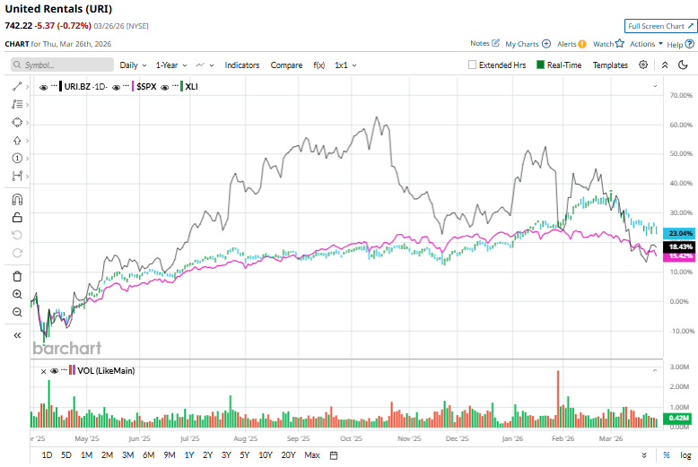698x467 pixels.
Task: Hide the VOL indicator eye icon
Action: click(55, 371)
